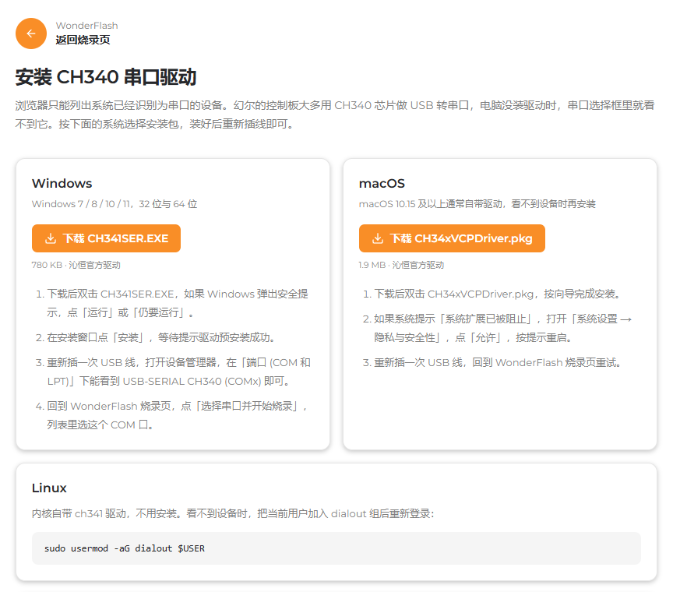
Task: Click the WonderFlash label in header
Action: click(x=86, y=26)
